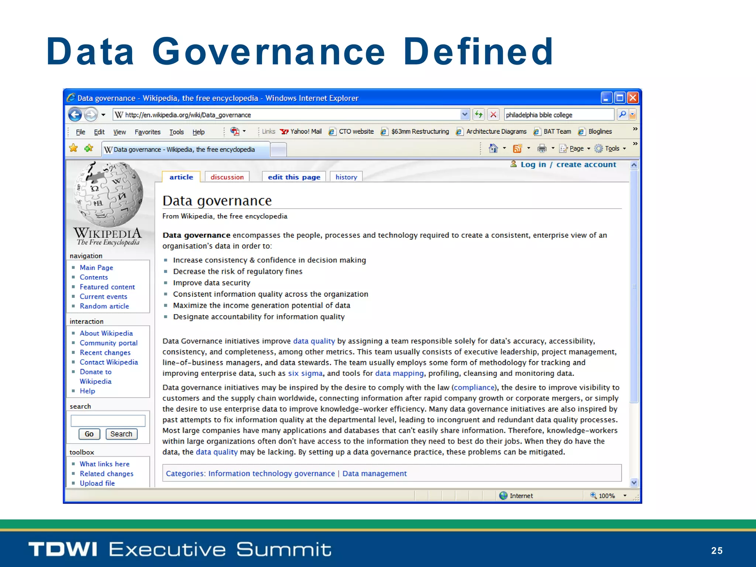The width and height of the screenshot is (756, 567).
Task: Open the 100% zoom level control
Action: (608, 496)
